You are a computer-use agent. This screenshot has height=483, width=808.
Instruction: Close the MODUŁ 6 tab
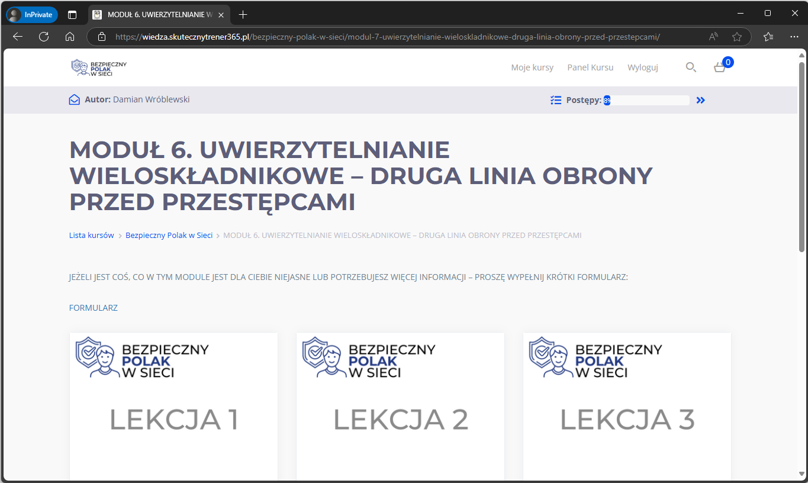click(221, 15)
